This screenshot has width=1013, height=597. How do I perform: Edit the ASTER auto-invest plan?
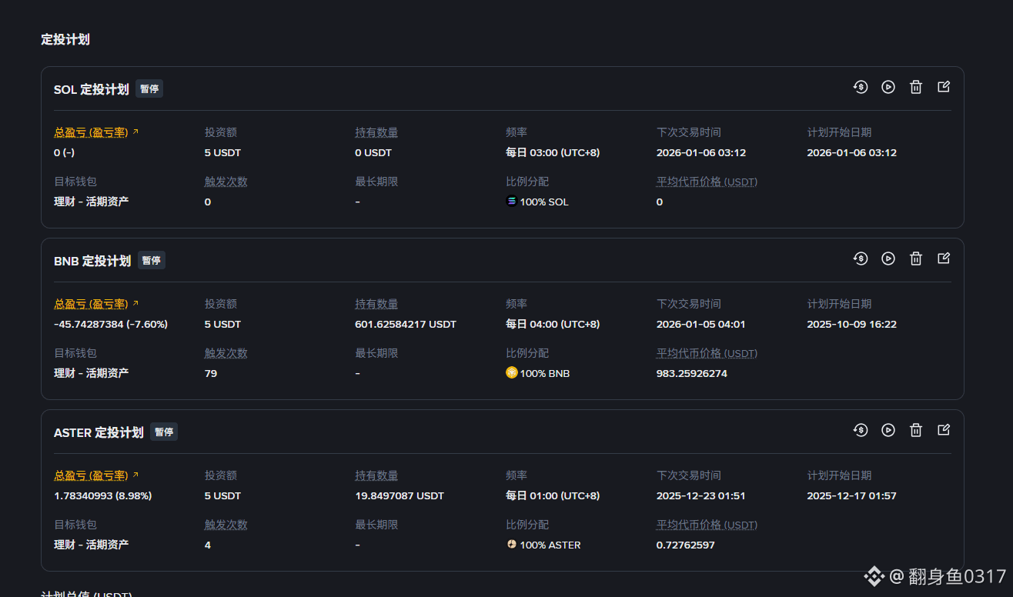point(944,430)
